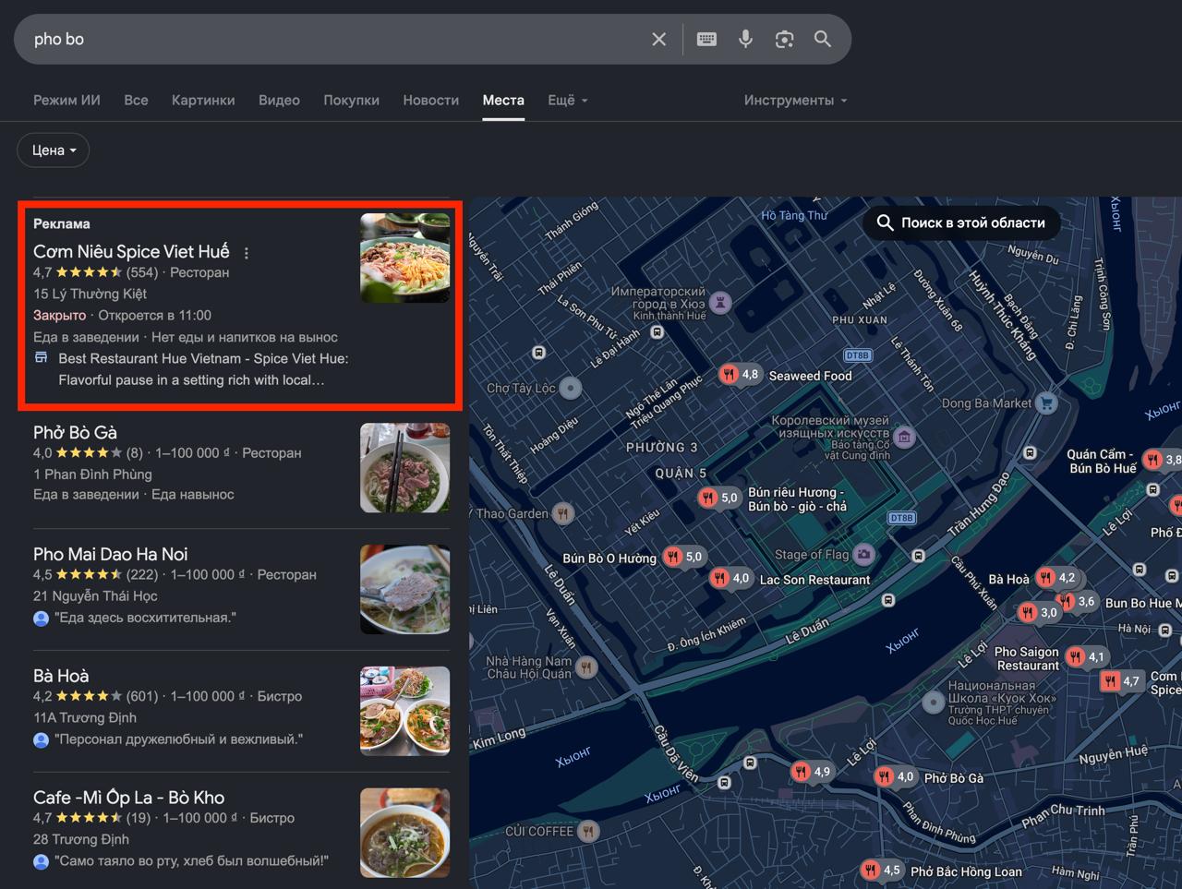1182x889 pixels.
Task: Click the Imperial City castle icon
Action: coord(720,302)
